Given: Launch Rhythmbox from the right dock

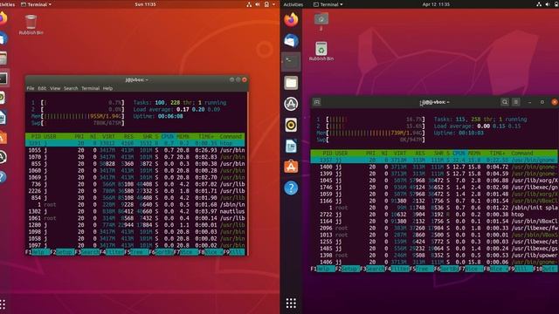Looking at the screenshot, I should tap(291, 125).
